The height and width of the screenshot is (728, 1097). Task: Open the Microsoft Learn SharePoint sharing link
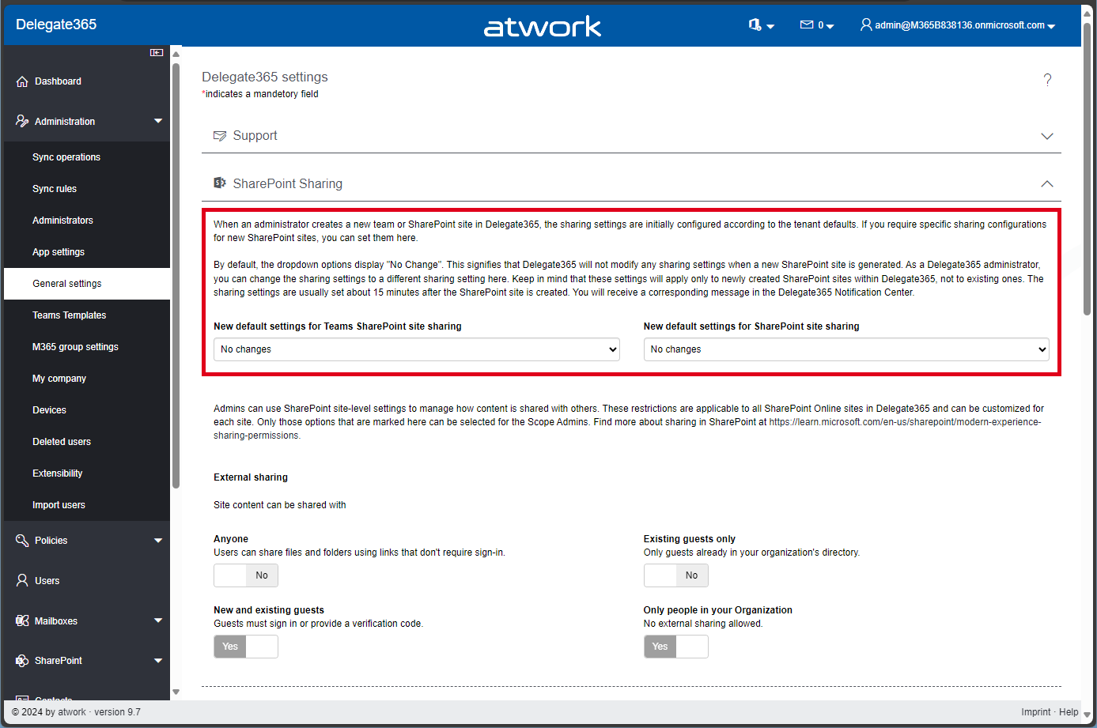click(904, 422)
